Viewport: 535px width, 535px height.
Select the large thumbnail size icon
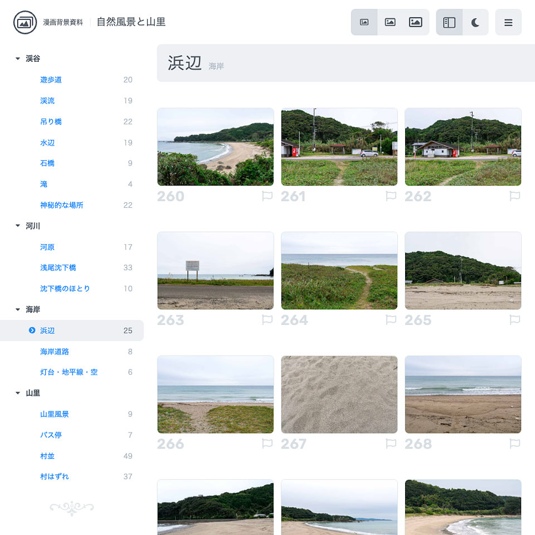tap(416, 22)
